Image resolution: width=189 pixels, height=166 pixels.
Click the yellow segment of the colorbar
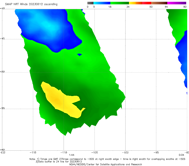coord(132,3)
